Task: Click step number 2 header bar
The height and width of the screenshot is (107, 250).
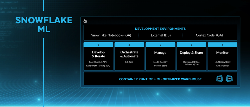Action: tap(129, 45)
